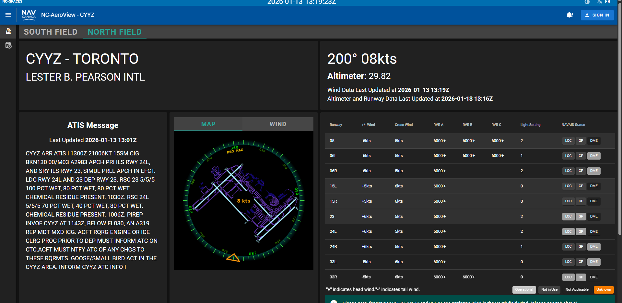Image resolution: width=622 pixels, height=303 pixels.
Task: Toggle the Unknown legend filter
Action: (x=603, y=289)
